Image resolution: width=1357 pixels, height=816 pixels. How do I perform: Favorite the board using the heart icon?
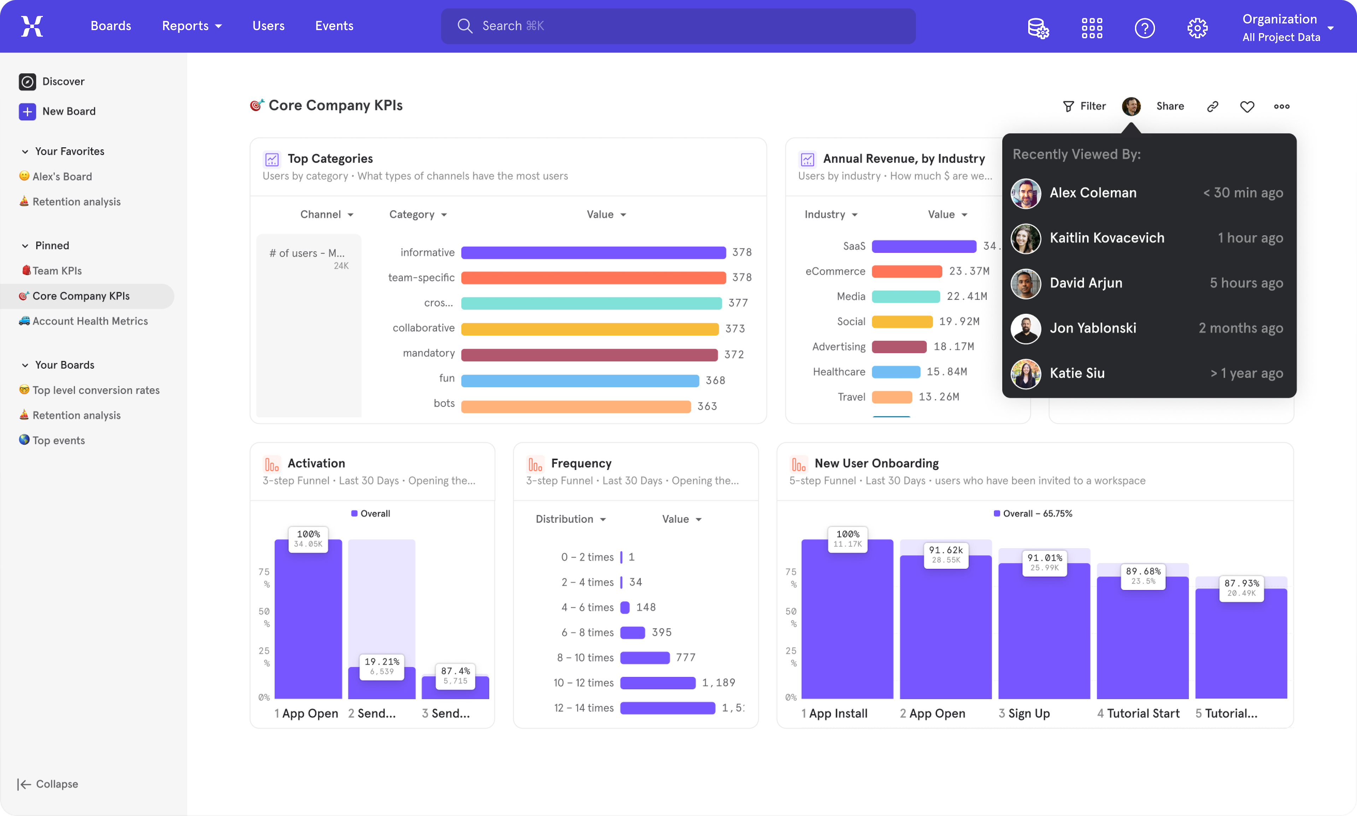(x=1246, y=106)
